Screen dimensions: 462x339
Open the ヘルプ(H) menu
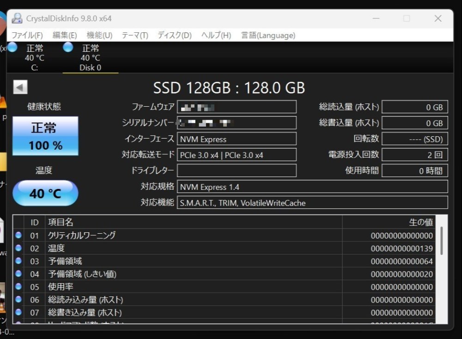coord(216,36)
